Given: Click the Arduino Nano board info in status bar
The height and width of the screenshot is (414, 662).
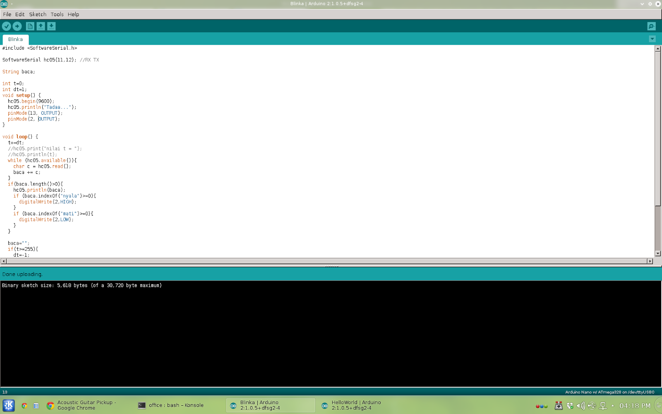Looking at the screenshot, I should [609, 392].
